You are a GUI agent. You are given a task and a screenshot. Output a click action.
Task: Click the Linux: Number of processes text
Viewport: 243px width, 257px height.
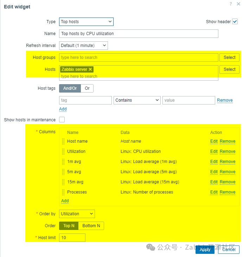pos(147,192)
